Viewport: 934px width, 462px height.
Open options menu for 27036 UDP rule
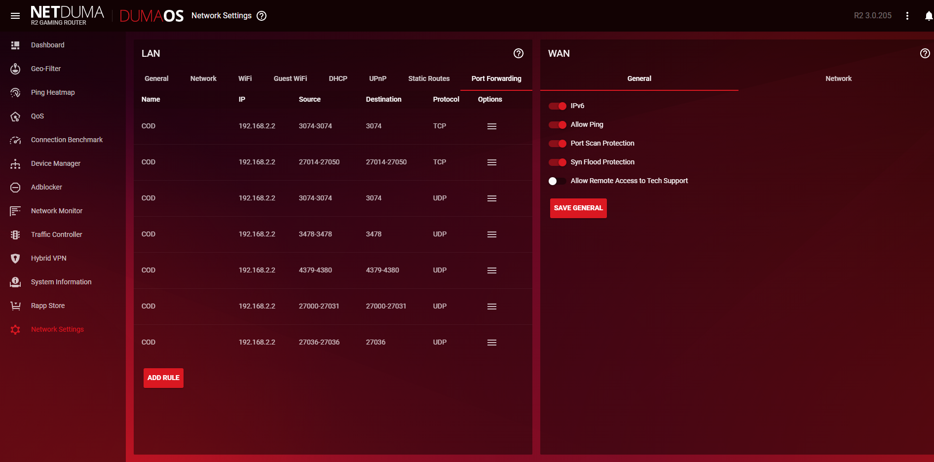click(491, 343)
